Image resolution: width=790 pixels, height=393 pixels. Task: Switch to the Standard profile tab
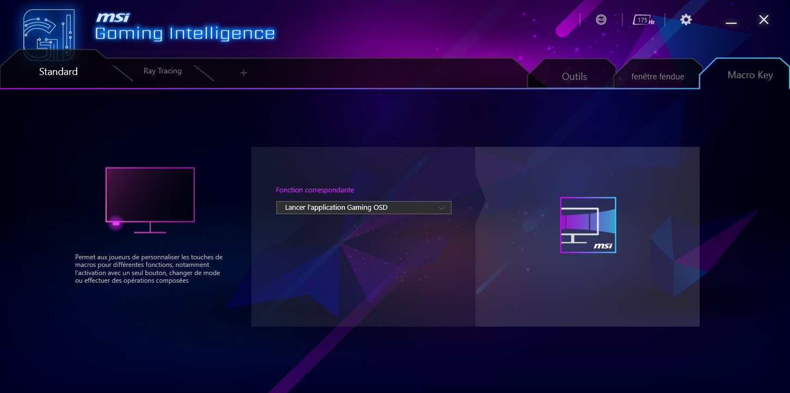point(58,72)
